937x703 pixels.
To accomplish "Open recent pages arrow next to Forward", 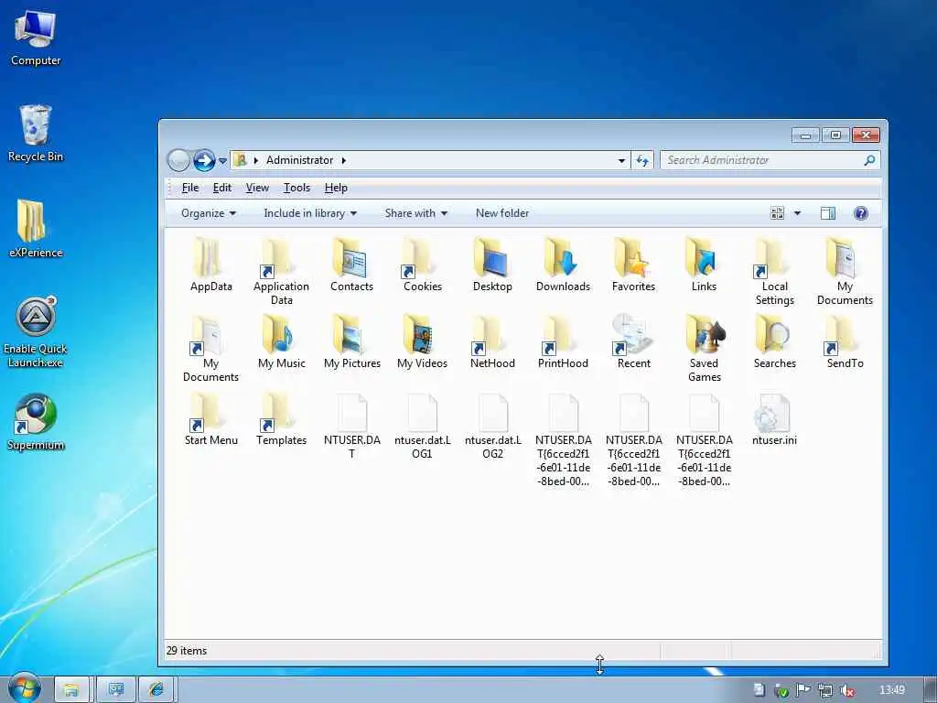I will (222, 161).
